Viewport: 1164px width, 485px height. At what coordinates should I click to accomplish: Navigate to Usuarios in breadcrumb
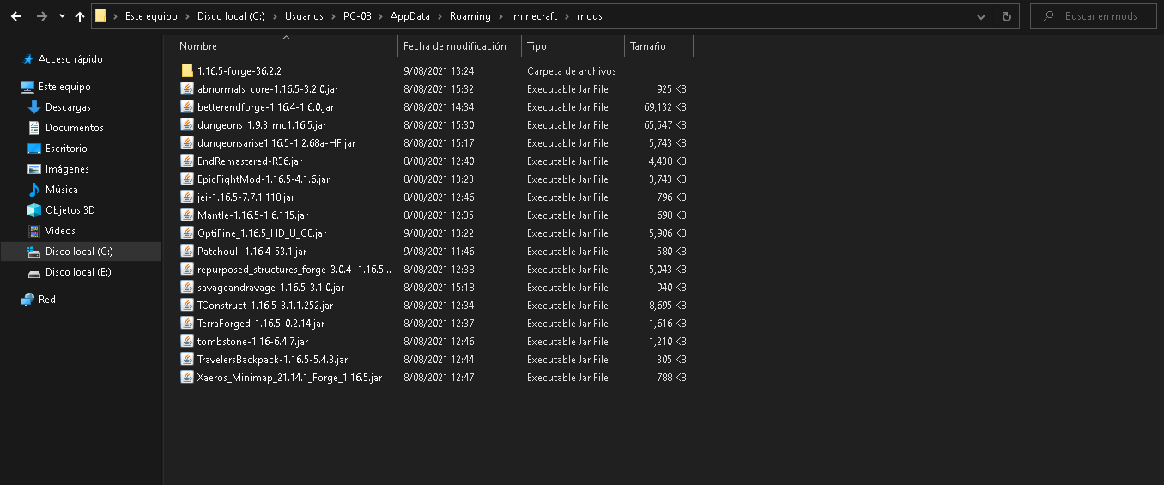click(304, 16)
